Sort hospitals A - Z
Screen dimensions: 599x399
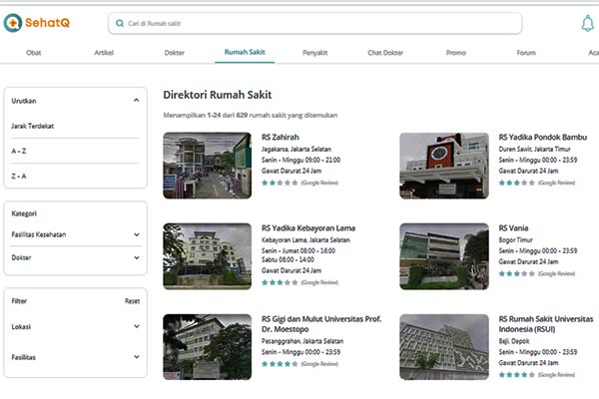[19, 152]
